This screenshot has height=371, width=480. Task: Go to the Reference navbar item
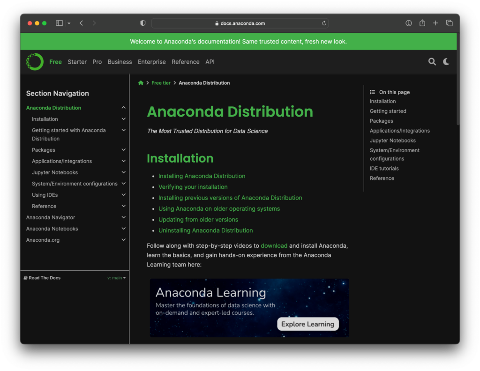tap(186, 62)
